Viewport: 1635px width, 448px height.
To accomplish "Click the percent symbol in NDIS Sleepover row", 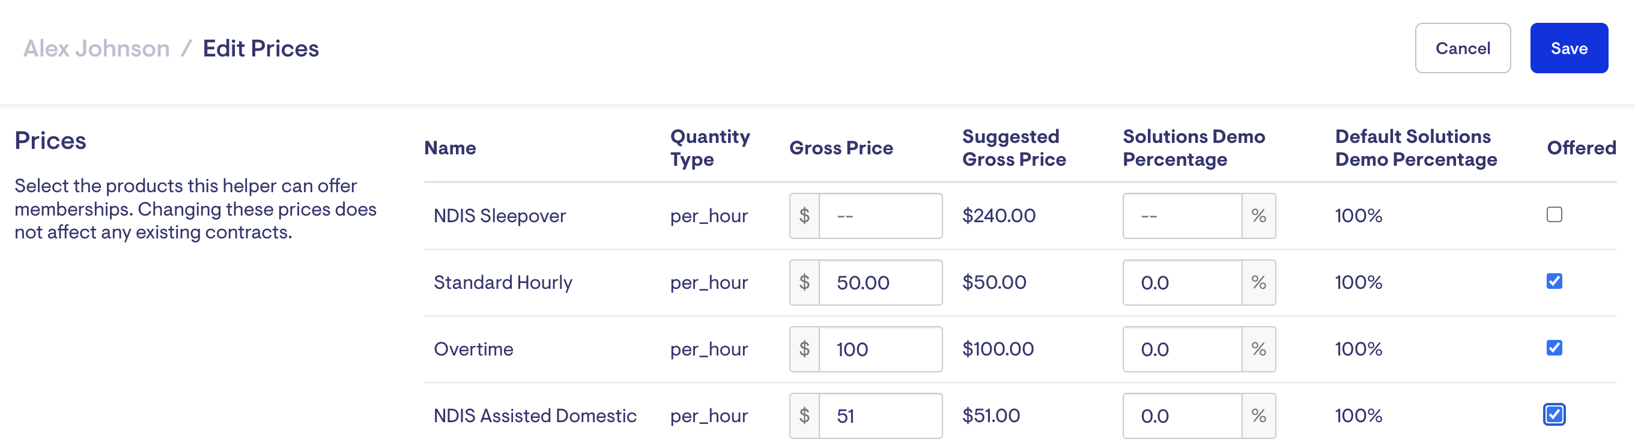I will (1258, 216).
